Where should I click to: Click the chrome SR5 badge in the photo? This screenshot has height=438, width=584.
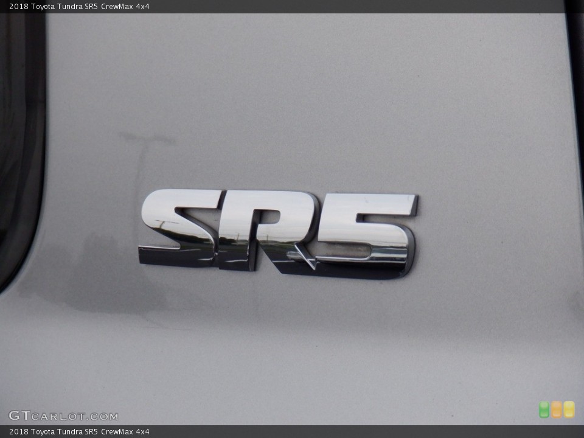[x=278, y=234]
